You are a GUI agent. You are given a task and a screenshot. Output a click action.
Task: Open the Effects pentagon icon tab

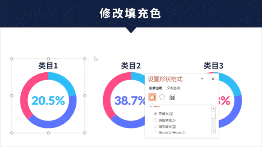click(162, 97)
